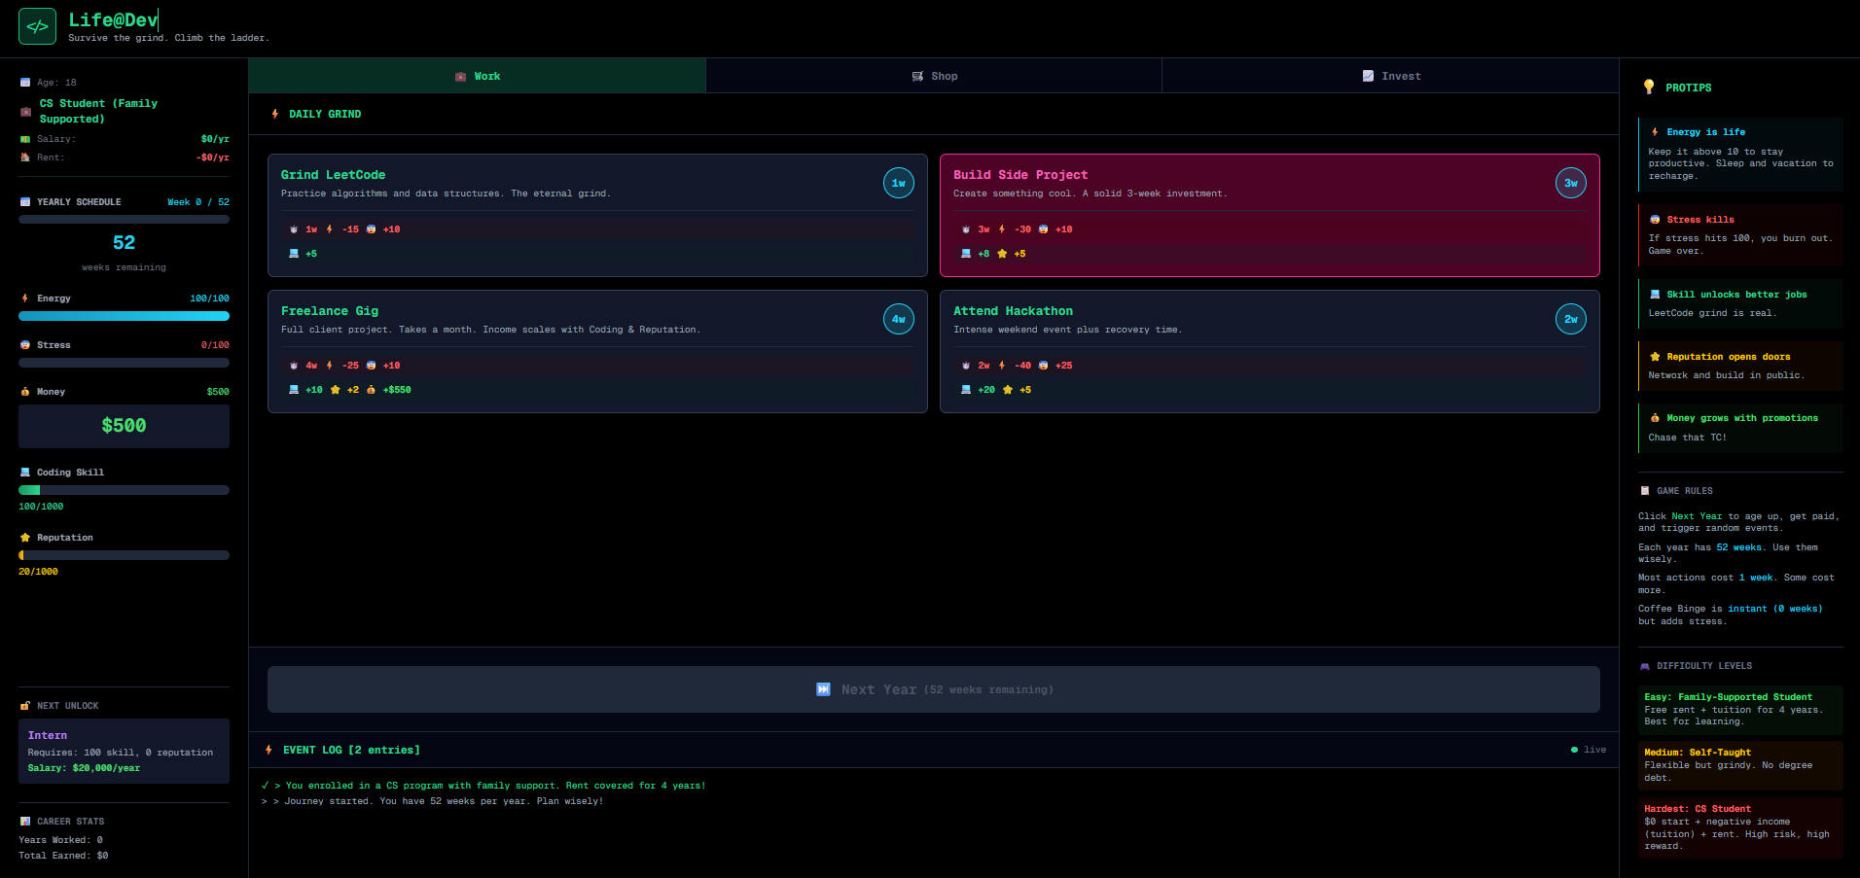Open the Invest tab

click(1391, 76)
